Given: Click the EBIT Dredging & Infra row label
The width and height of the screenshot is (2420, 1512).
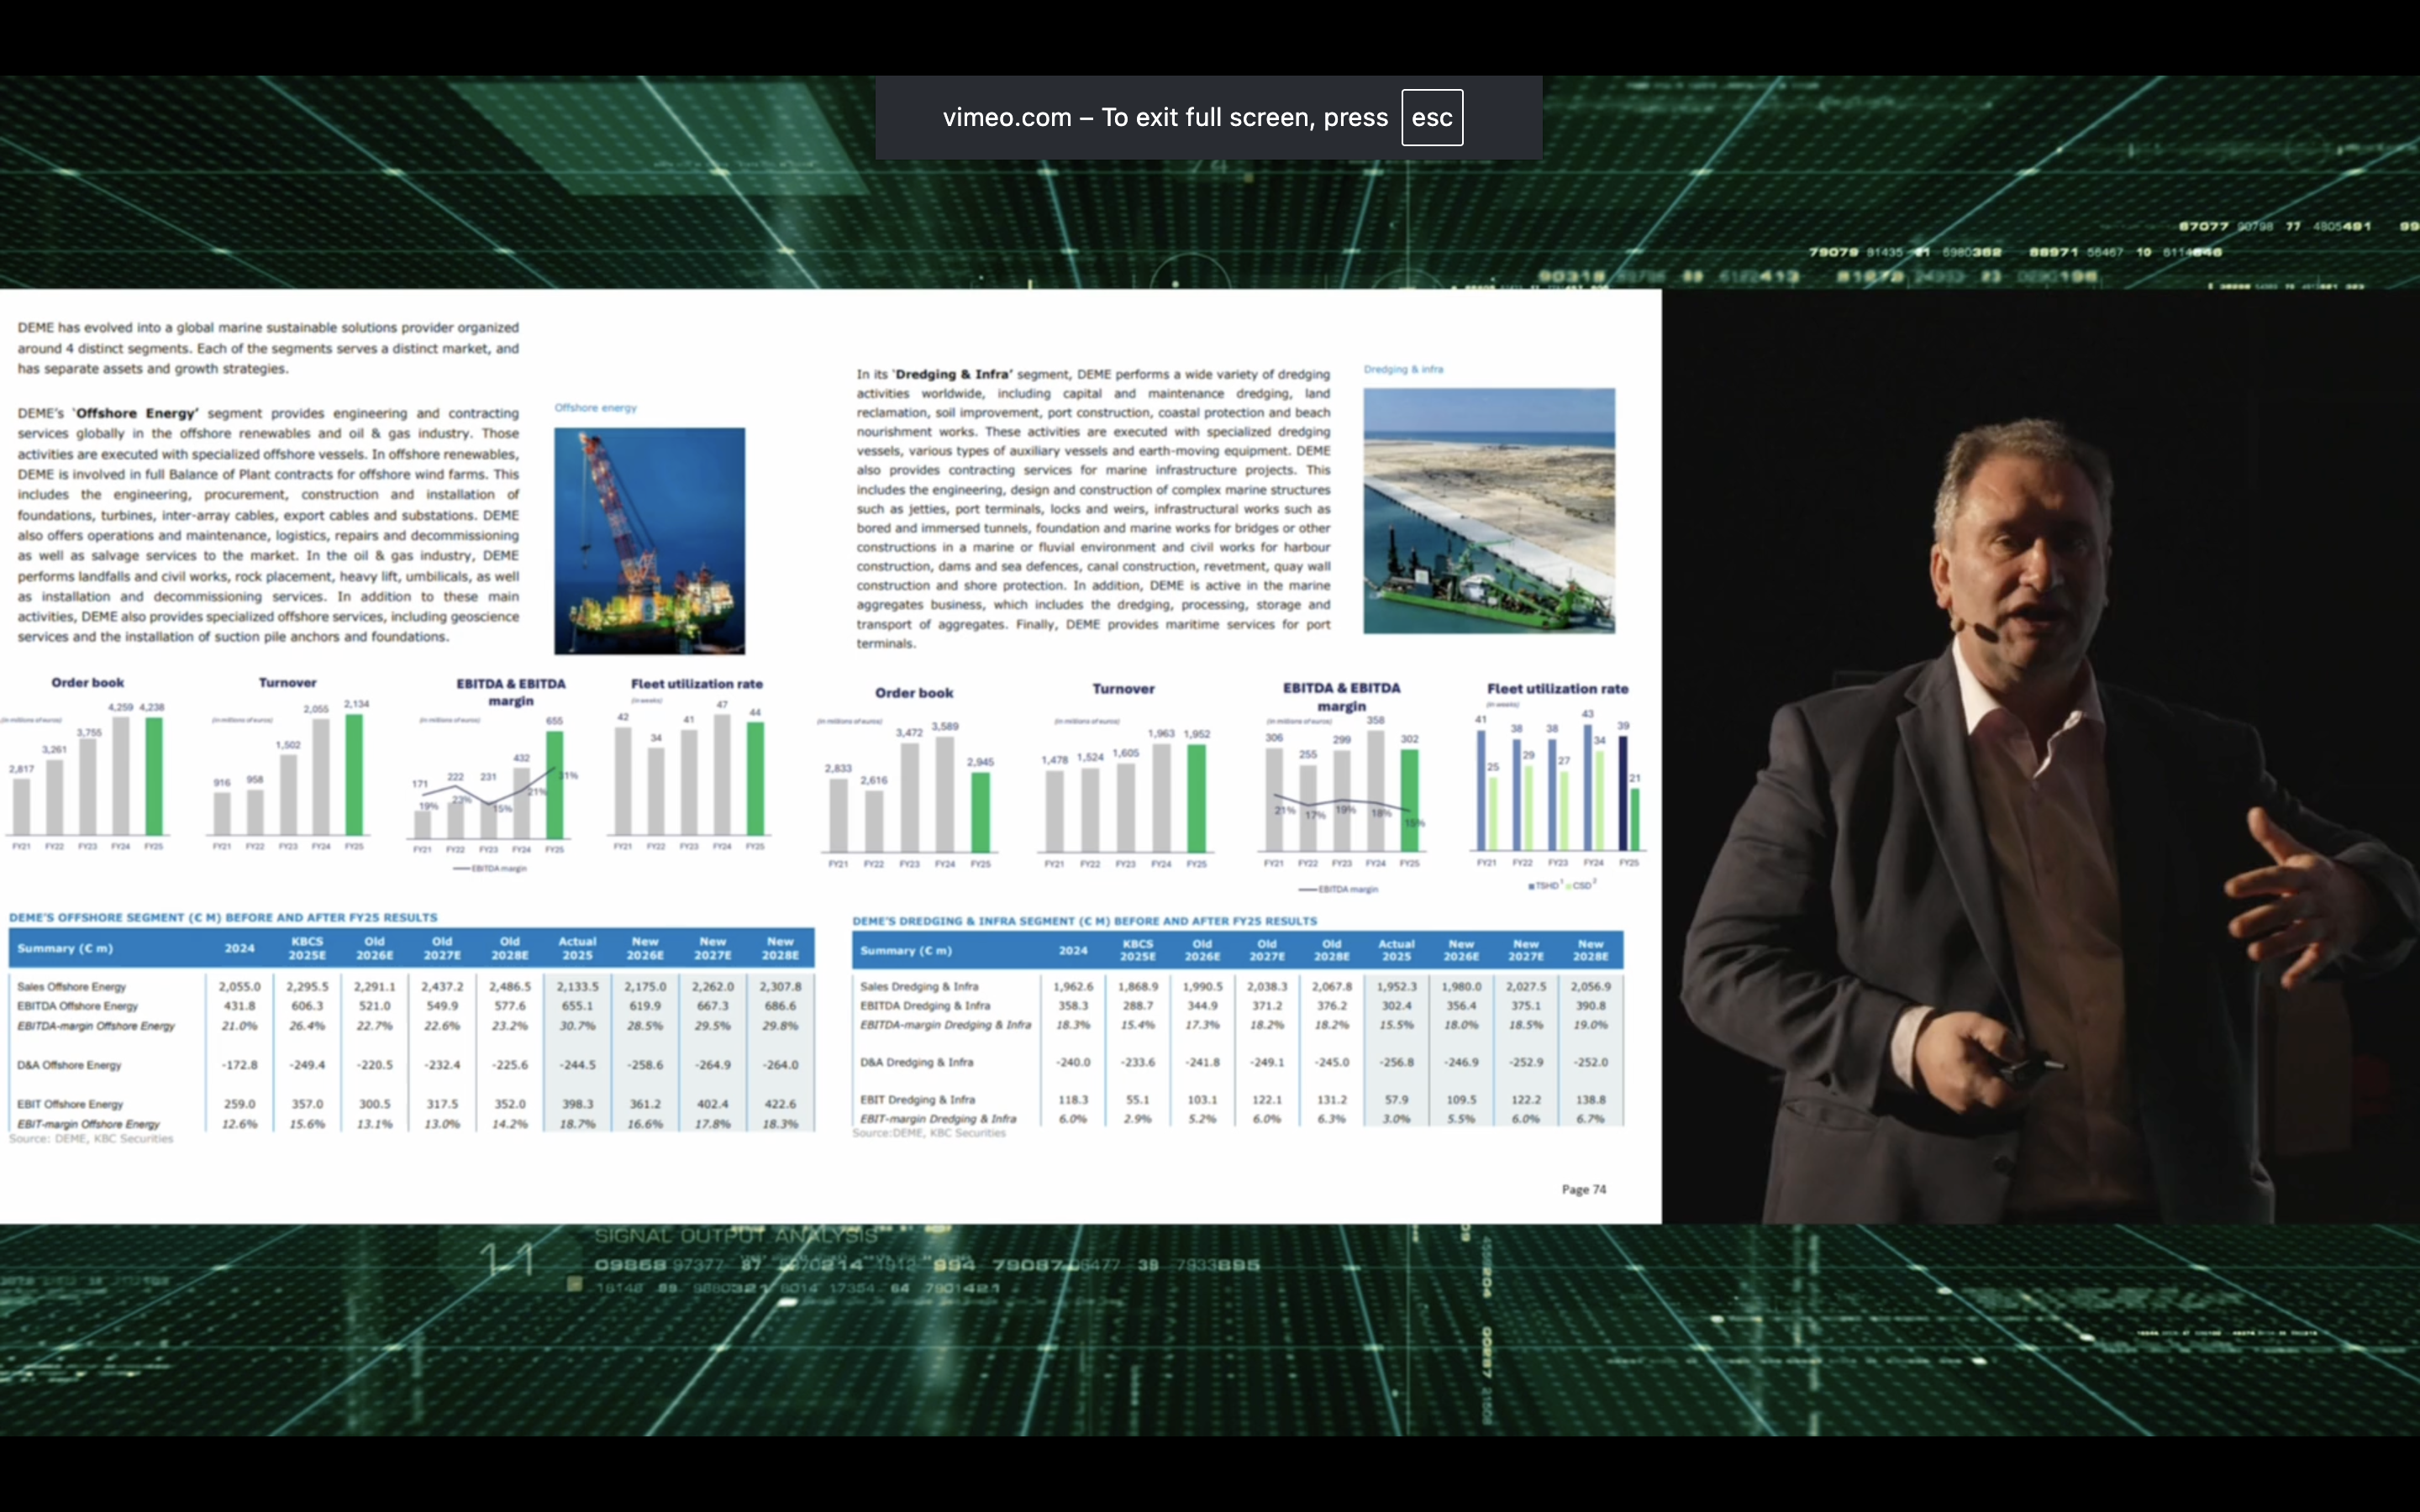Looking at the screenshot, I should pos(917,1100).
